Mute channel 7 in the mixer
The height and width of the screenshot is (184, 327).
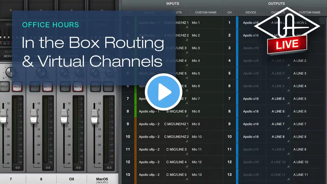tap(17, 87)
